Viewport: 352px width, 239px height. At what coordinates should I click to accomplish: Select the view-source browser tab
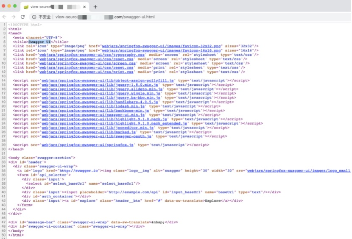coord(55,7)
